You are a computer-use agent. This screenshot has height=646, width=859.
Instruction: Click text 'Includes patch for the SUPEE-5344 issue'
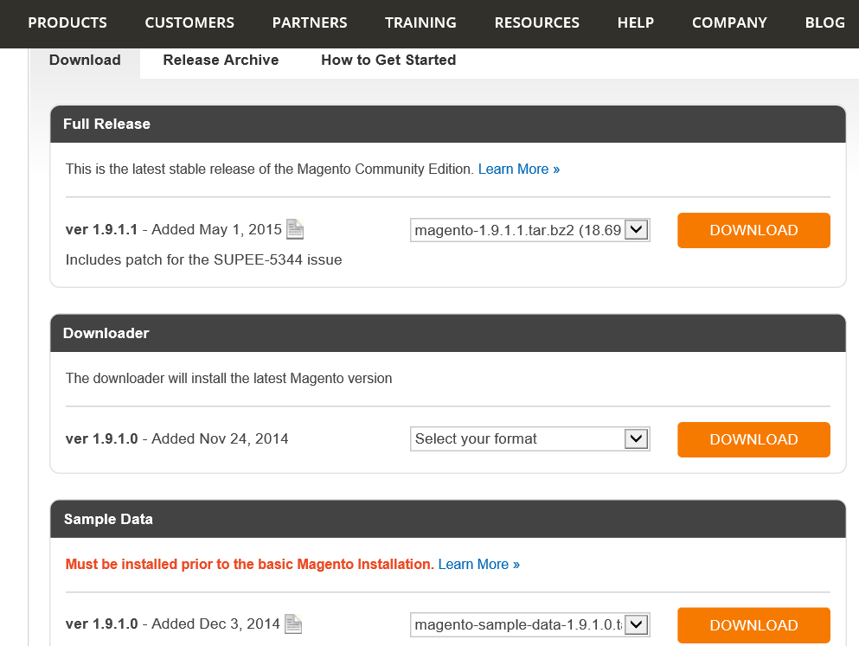pyautogui.click(x=204, y=259)
